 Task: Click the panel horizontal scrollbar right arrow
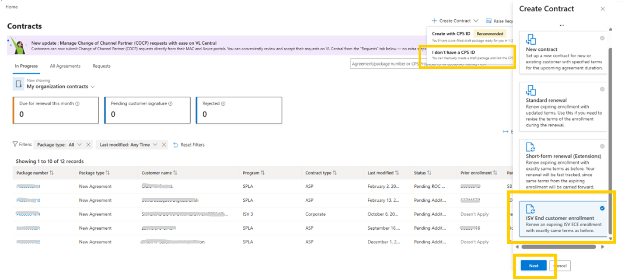[x=602, y=247]
